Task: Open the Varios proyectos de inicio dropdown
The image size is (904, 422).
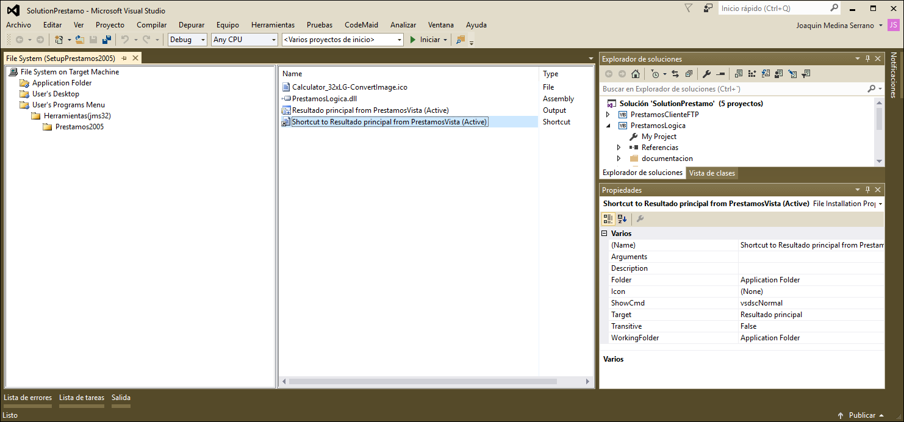Action: (x=343, y=40)
